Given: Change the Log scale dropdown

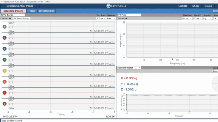Looking at the screenshot, I should (207, 18).
